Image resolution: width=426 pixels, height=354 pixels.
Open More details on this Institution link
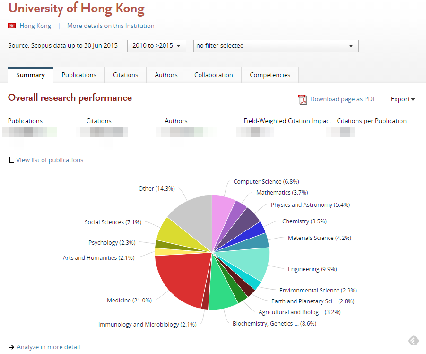click(x=111, y=26)
